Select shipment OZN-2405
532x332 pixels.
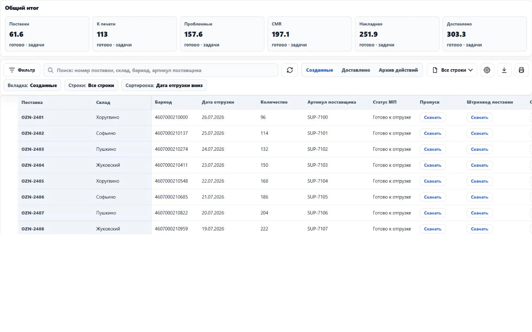pyautogui.click(x=33, y=181)
